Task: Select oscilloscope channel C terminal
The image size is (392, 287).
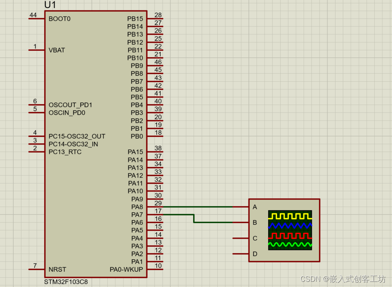Action: point(240,238)
